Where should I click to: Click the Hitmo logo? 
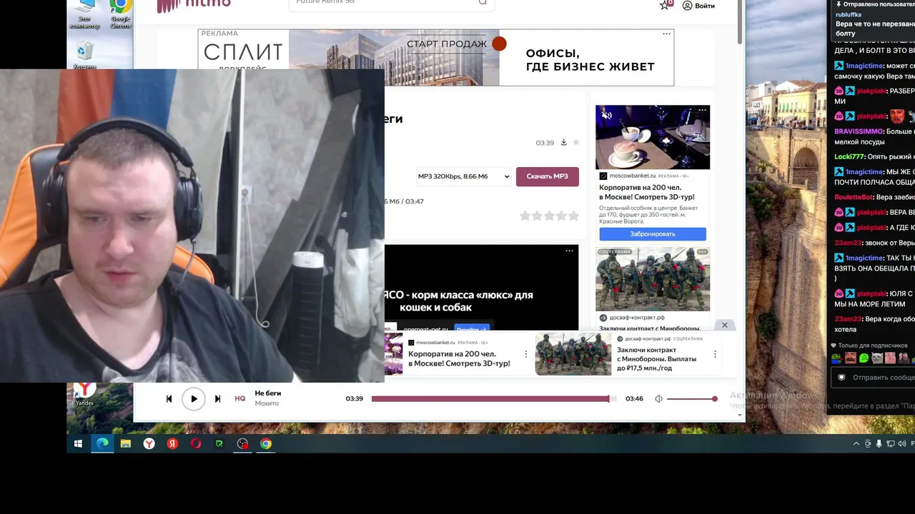(194, 4)
